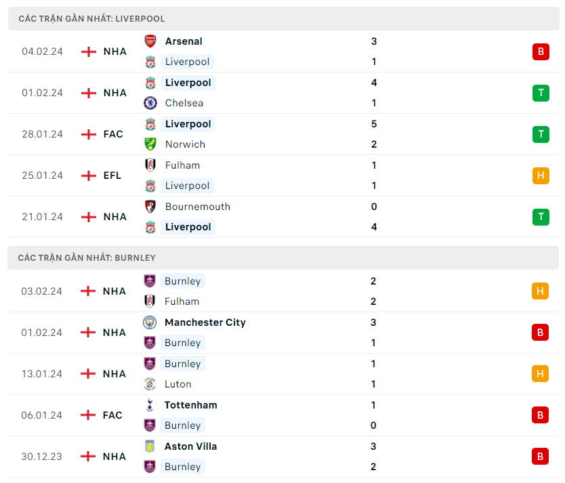Open the Aston Villa team link
The image size is (565, 483).
(190, 446)
